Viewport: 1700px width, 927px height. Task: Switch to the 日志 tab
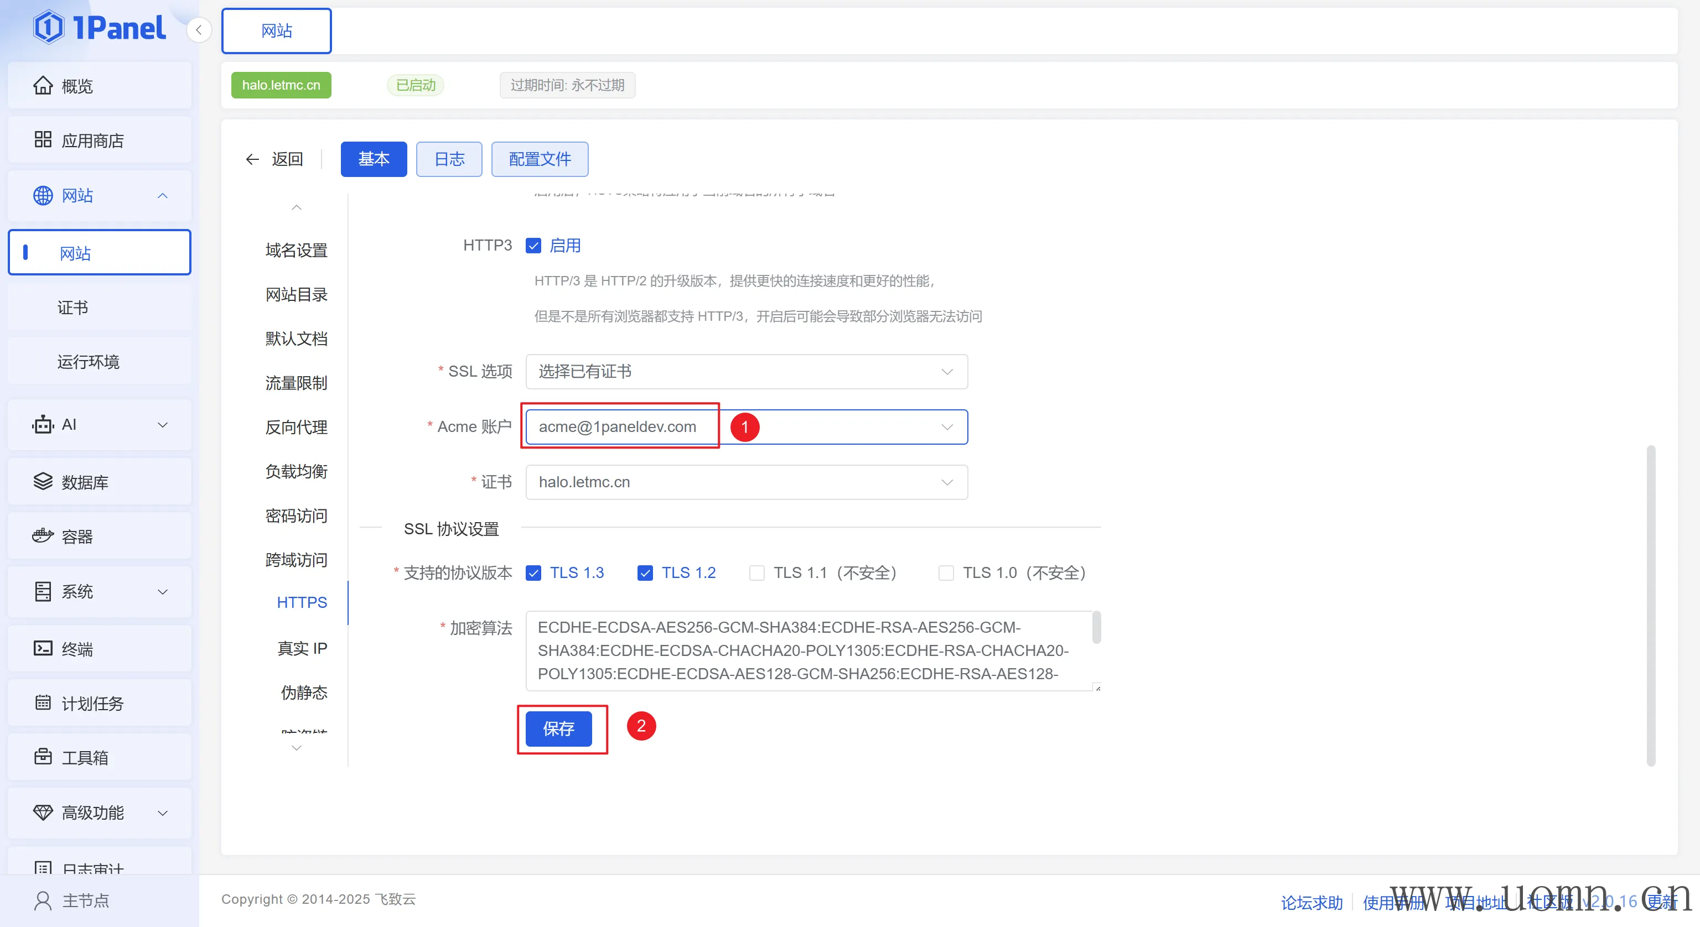click(x=449, y=159)
